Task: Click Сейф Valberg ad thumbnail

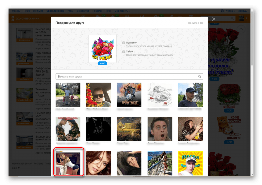Action: pos(25,74)
